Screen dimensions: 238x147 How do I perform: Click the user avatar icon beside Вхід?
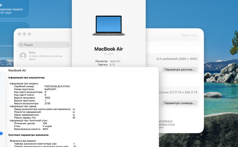pyautogui.click(x=23, y=56)
